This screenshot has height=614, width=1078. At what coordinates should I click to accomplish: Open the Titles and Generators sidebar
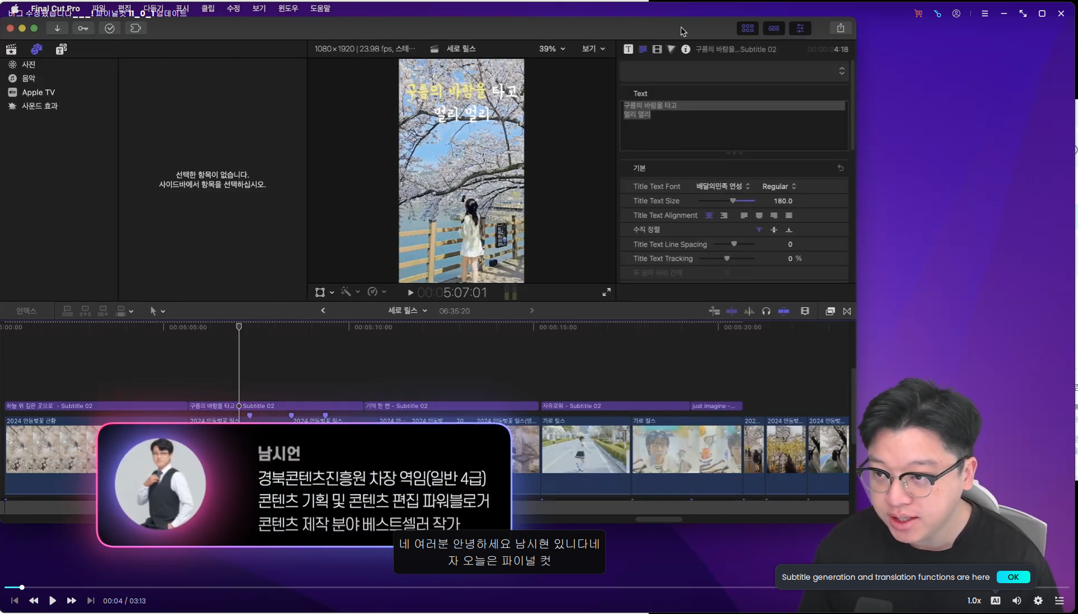(61, 49)
